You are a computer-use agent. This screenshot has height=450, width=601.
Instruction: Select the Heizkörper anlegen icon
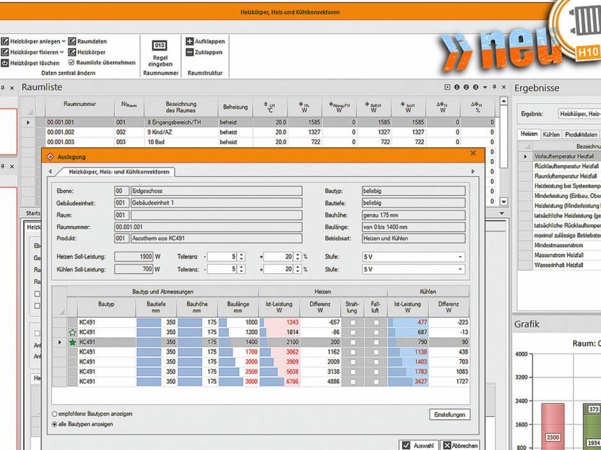(5, 41)
